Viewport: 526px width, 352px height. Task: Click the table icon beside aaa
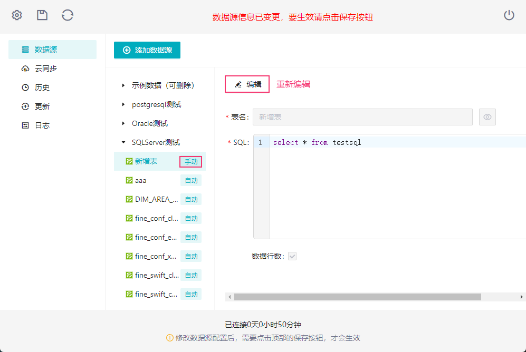(129, 181)
